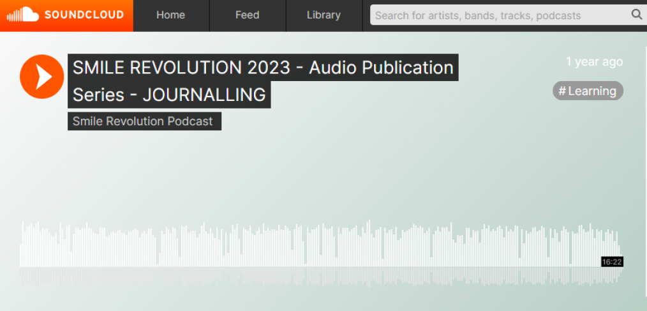Click '1 year ago' upload date

pos(594,61)
